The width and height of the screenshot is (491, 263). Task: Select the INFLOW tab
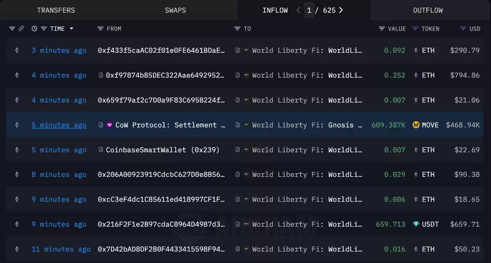pyautogui.click(x=275, y=10)
